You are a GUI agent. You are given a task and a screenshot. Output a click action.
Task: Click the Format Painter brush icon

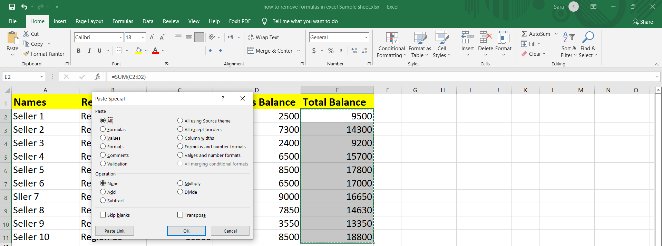coord(26,54)
